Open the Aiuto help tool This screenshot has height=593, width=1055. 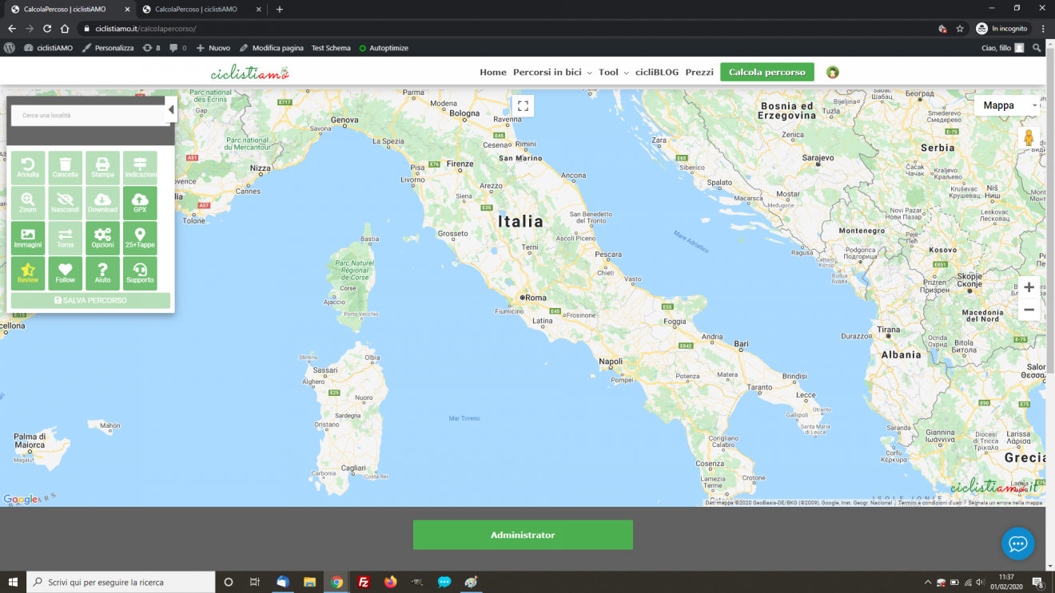102,273
